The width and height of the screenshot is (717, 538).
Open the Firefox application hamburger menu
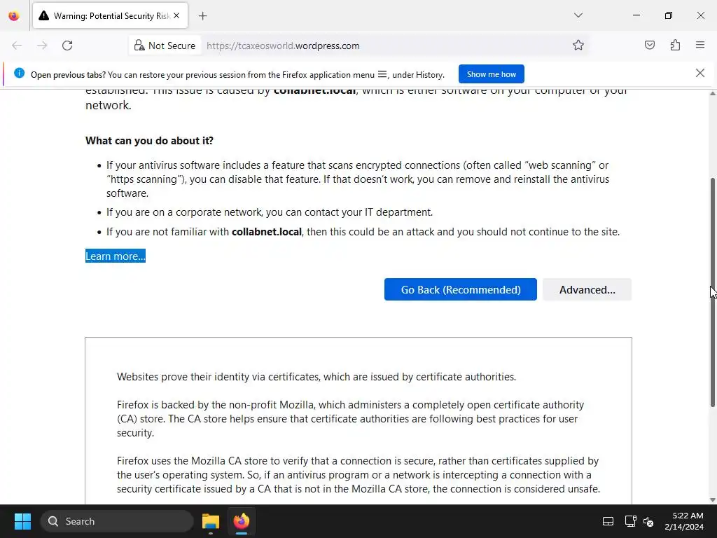click(700, 45)
